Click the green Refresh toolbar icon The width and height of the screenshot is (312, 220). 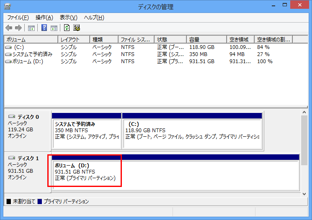pyautogui.click(x=67, y=28)
